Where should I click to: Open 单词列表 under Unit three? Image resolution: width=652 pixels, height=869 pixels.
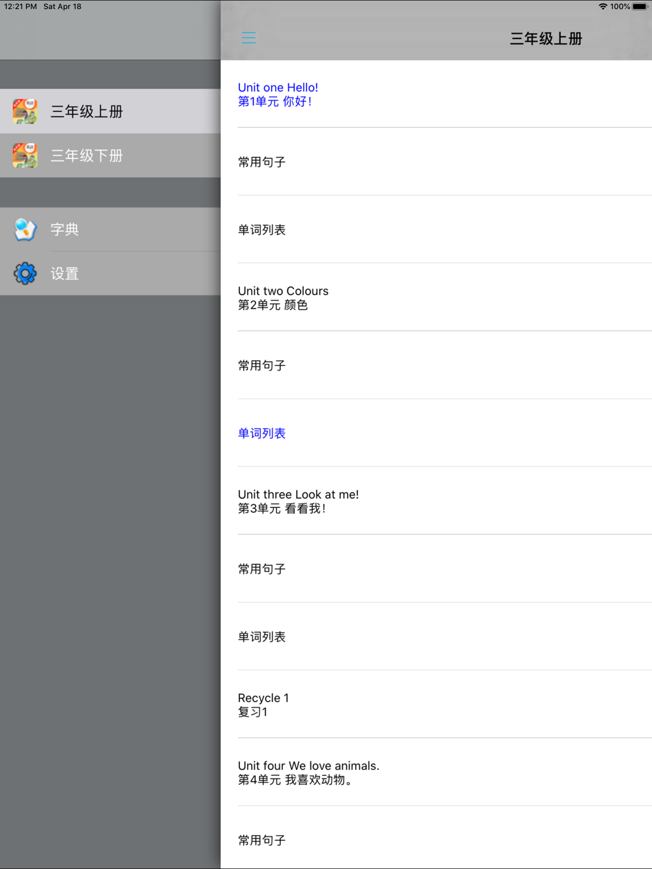point(436,636)
